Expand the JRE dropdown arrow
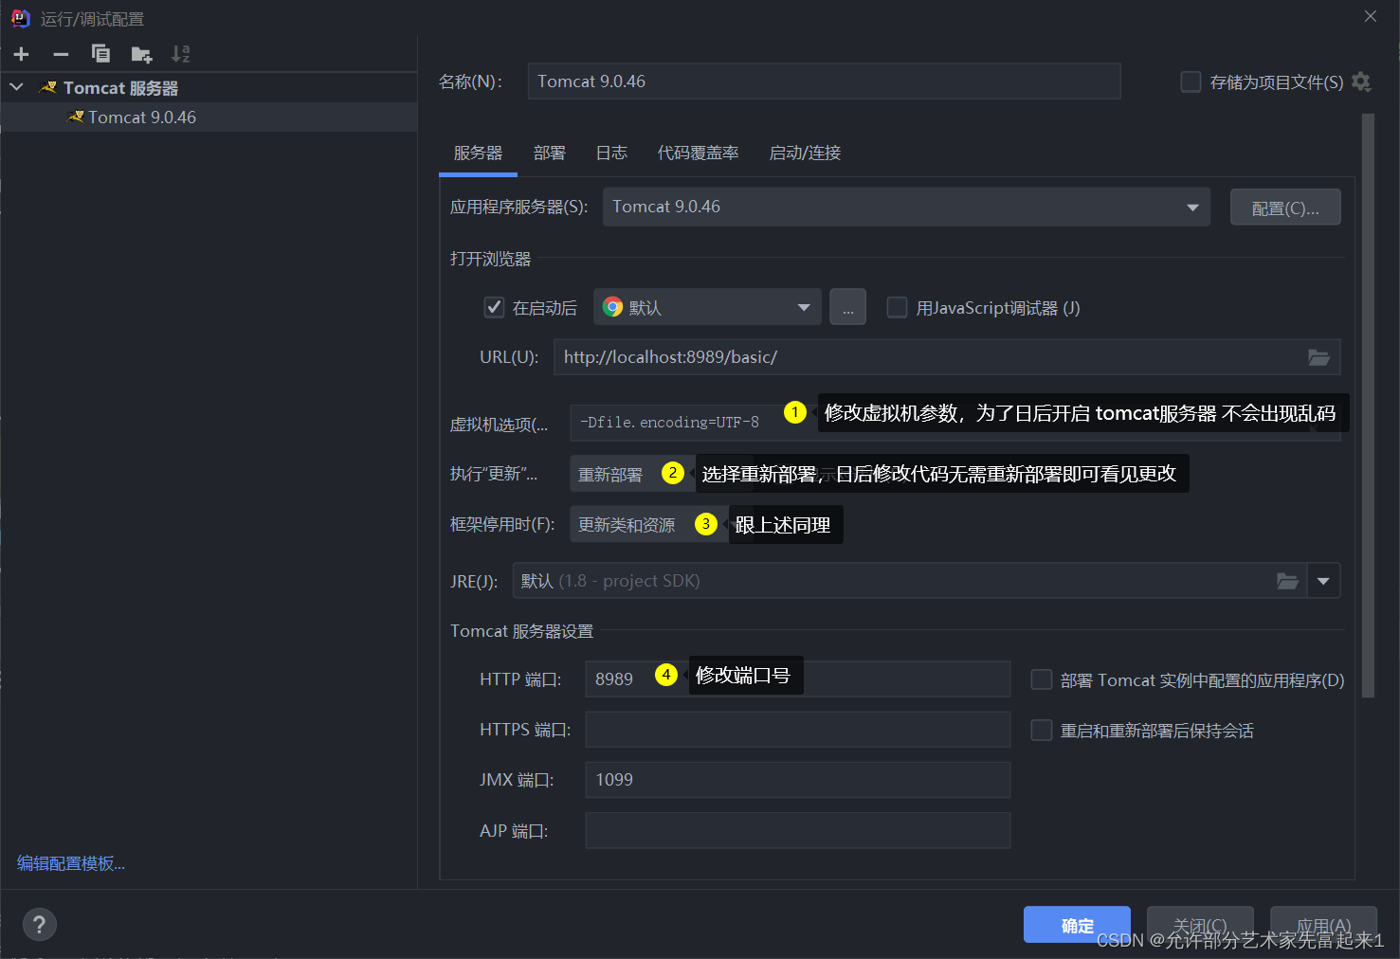This screenshot has height=959, width=1400. (x=1323, y=581)
